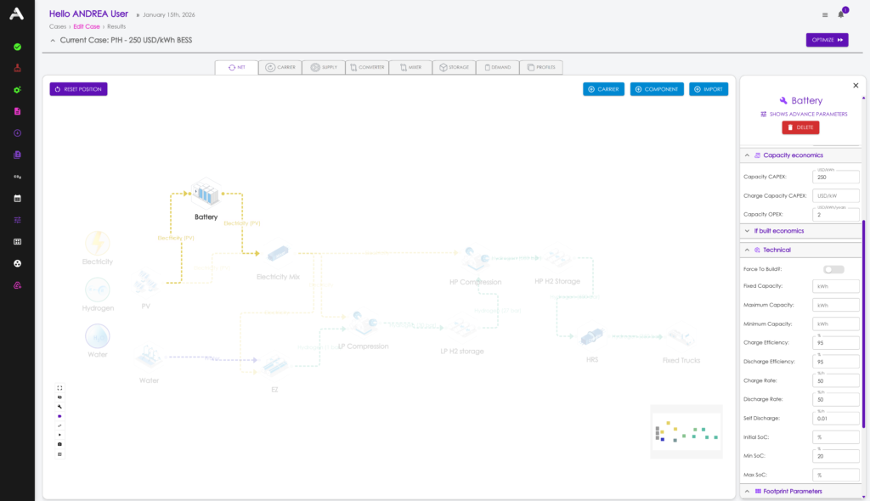Click the wrench icon on canvas toolbar
870x501 pixels.
click(59, 407)
